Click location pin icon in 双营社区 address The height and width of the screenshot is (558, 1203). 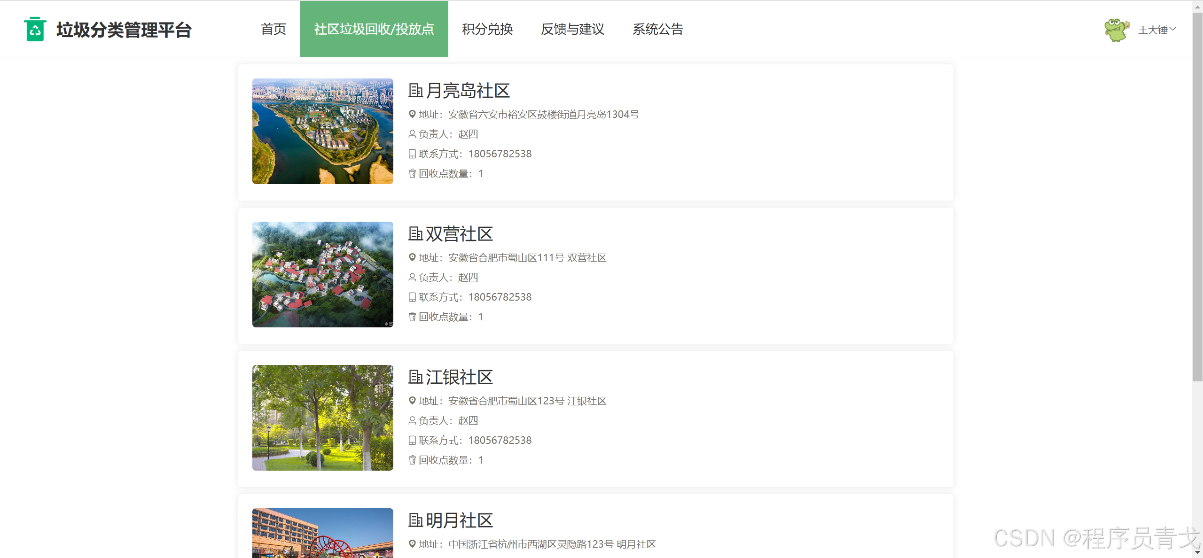pos(412,257)
